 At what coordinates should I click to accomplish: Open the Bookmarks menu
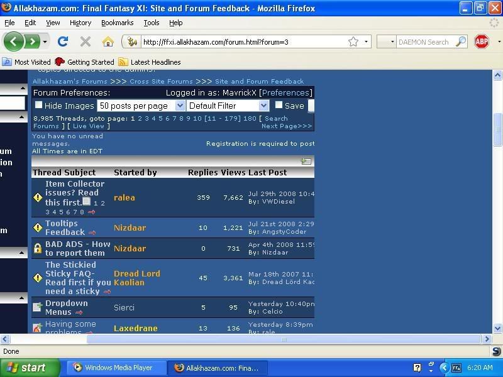(x=118, y=23)
